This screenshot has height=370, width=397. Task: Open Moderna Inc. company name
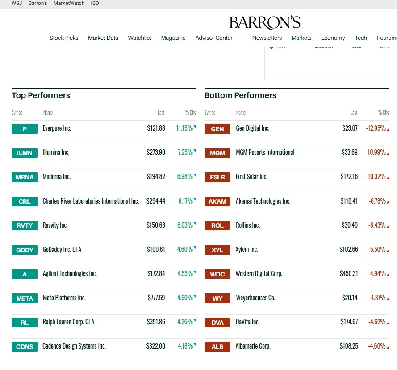[56, 177]
